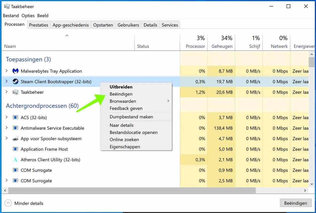Click the horizontal scrollbar right arrow
The width and height of the screenshot is (316, 213).
pos(305,190)
